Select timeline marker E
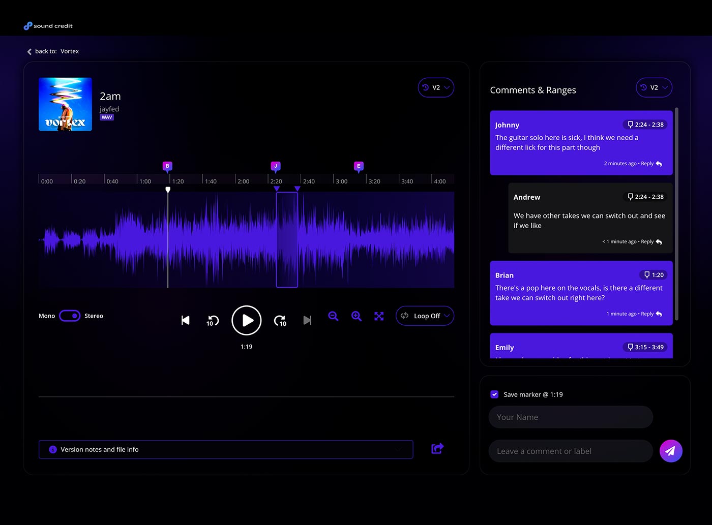 click(359, 166)
